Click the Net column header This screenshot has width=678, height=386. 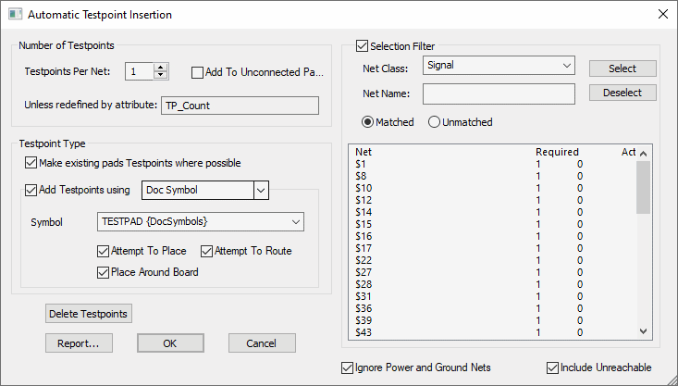click(364, 152)
